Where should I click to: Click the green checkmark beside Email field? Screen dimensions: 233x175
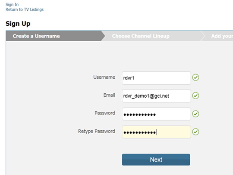pyautogui.click(x=195, y=95)
